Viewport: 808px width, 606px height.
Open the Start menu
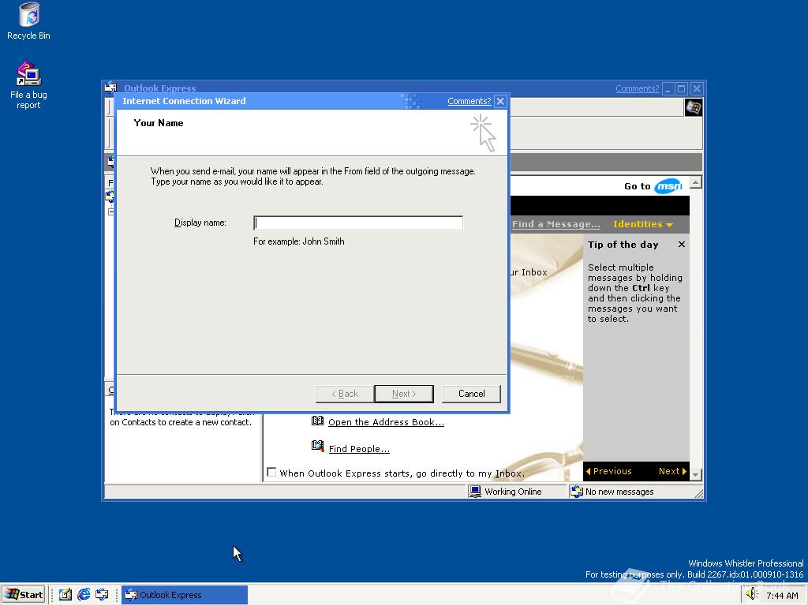pyautogui.click(x=24, y=595)
